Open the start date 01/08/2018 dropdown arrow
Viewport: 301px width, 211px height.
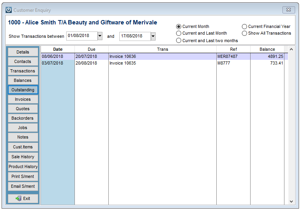[x=100, y=36]
